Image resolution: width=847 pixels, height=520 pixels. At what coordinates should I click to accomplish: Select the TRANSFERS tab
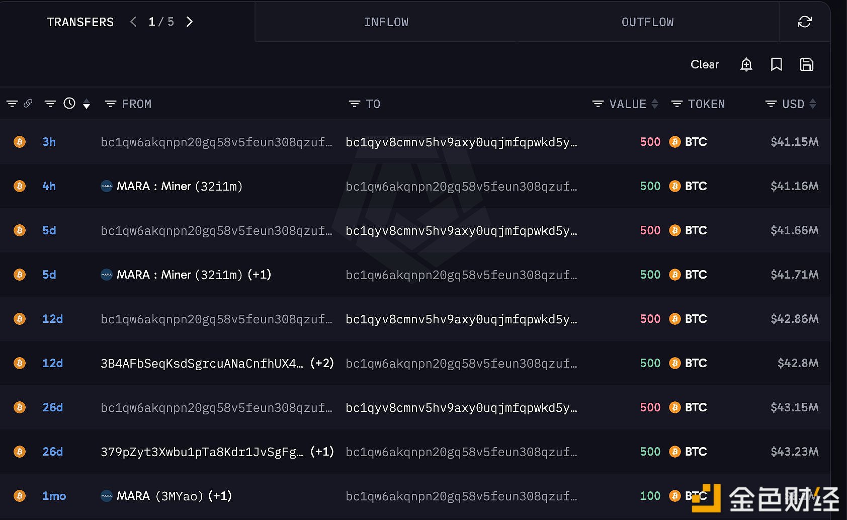coord(80,22)
